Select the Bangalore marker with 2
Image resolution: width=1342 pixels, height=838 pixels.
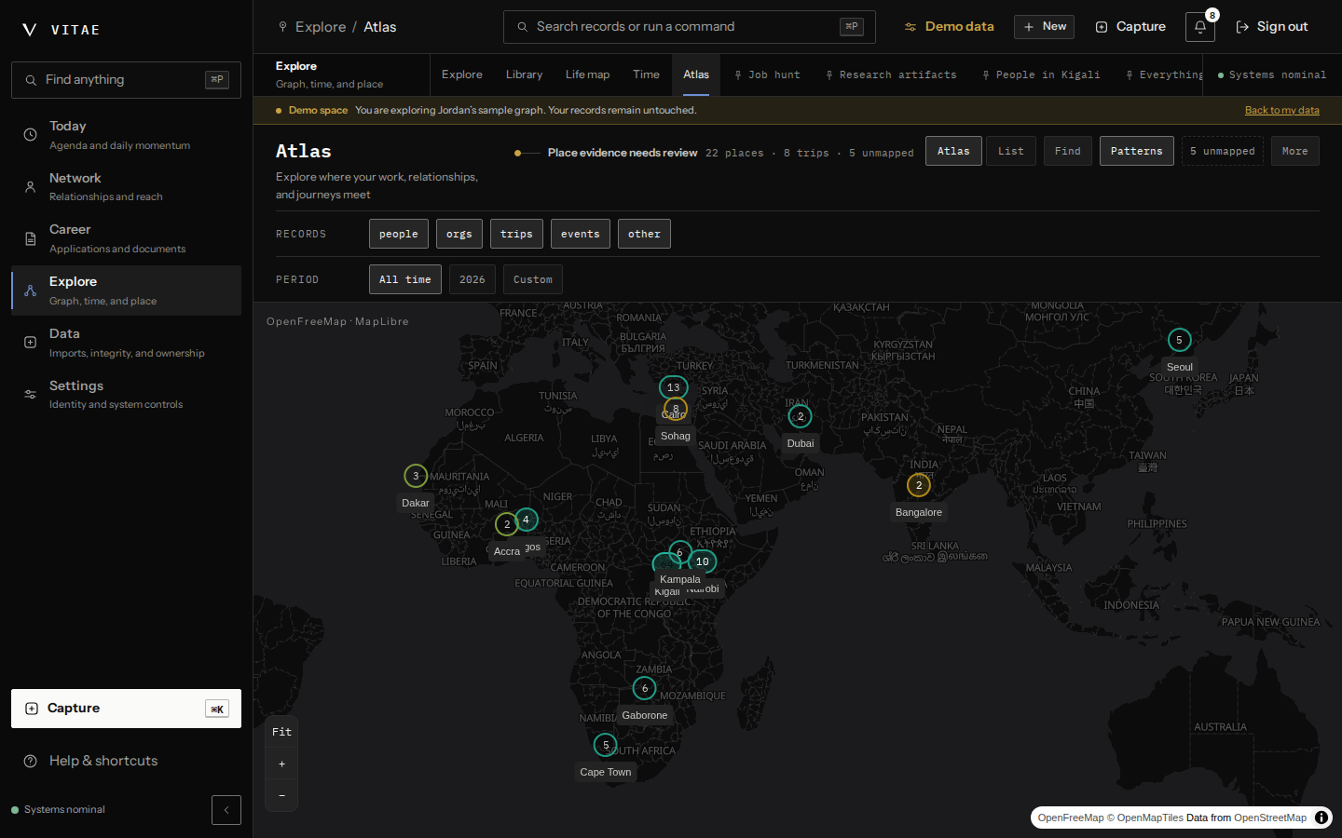[x=919, y=485]
